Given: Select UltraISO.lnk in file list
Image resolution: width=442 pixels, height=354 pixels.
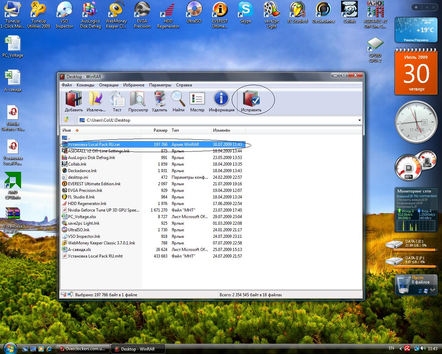Looking at the screenshot, I should click(153, 230).
